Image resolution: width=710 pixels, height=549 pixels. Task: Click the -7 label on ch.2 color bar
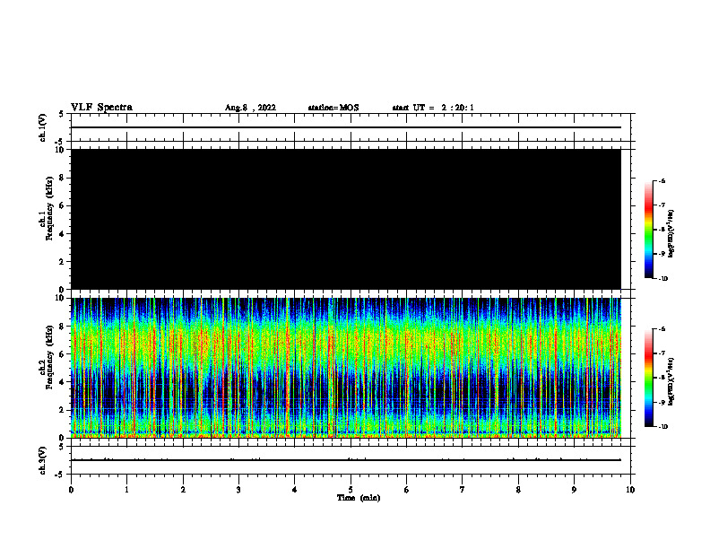coord(662,353)
